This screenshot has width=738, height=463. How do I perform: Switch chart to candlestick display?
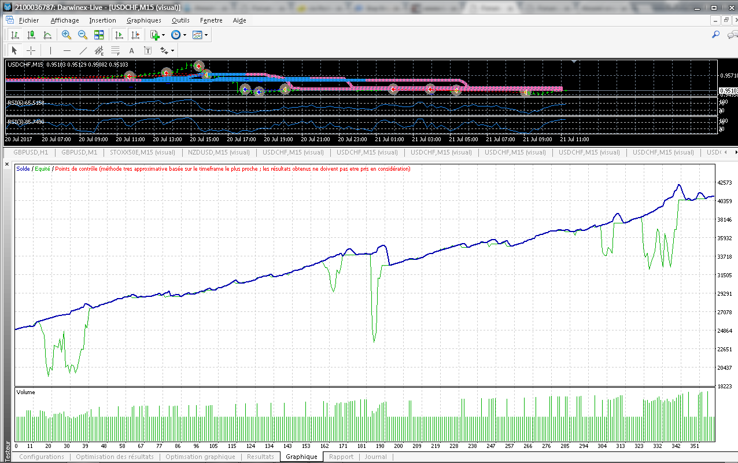point(31,35)
